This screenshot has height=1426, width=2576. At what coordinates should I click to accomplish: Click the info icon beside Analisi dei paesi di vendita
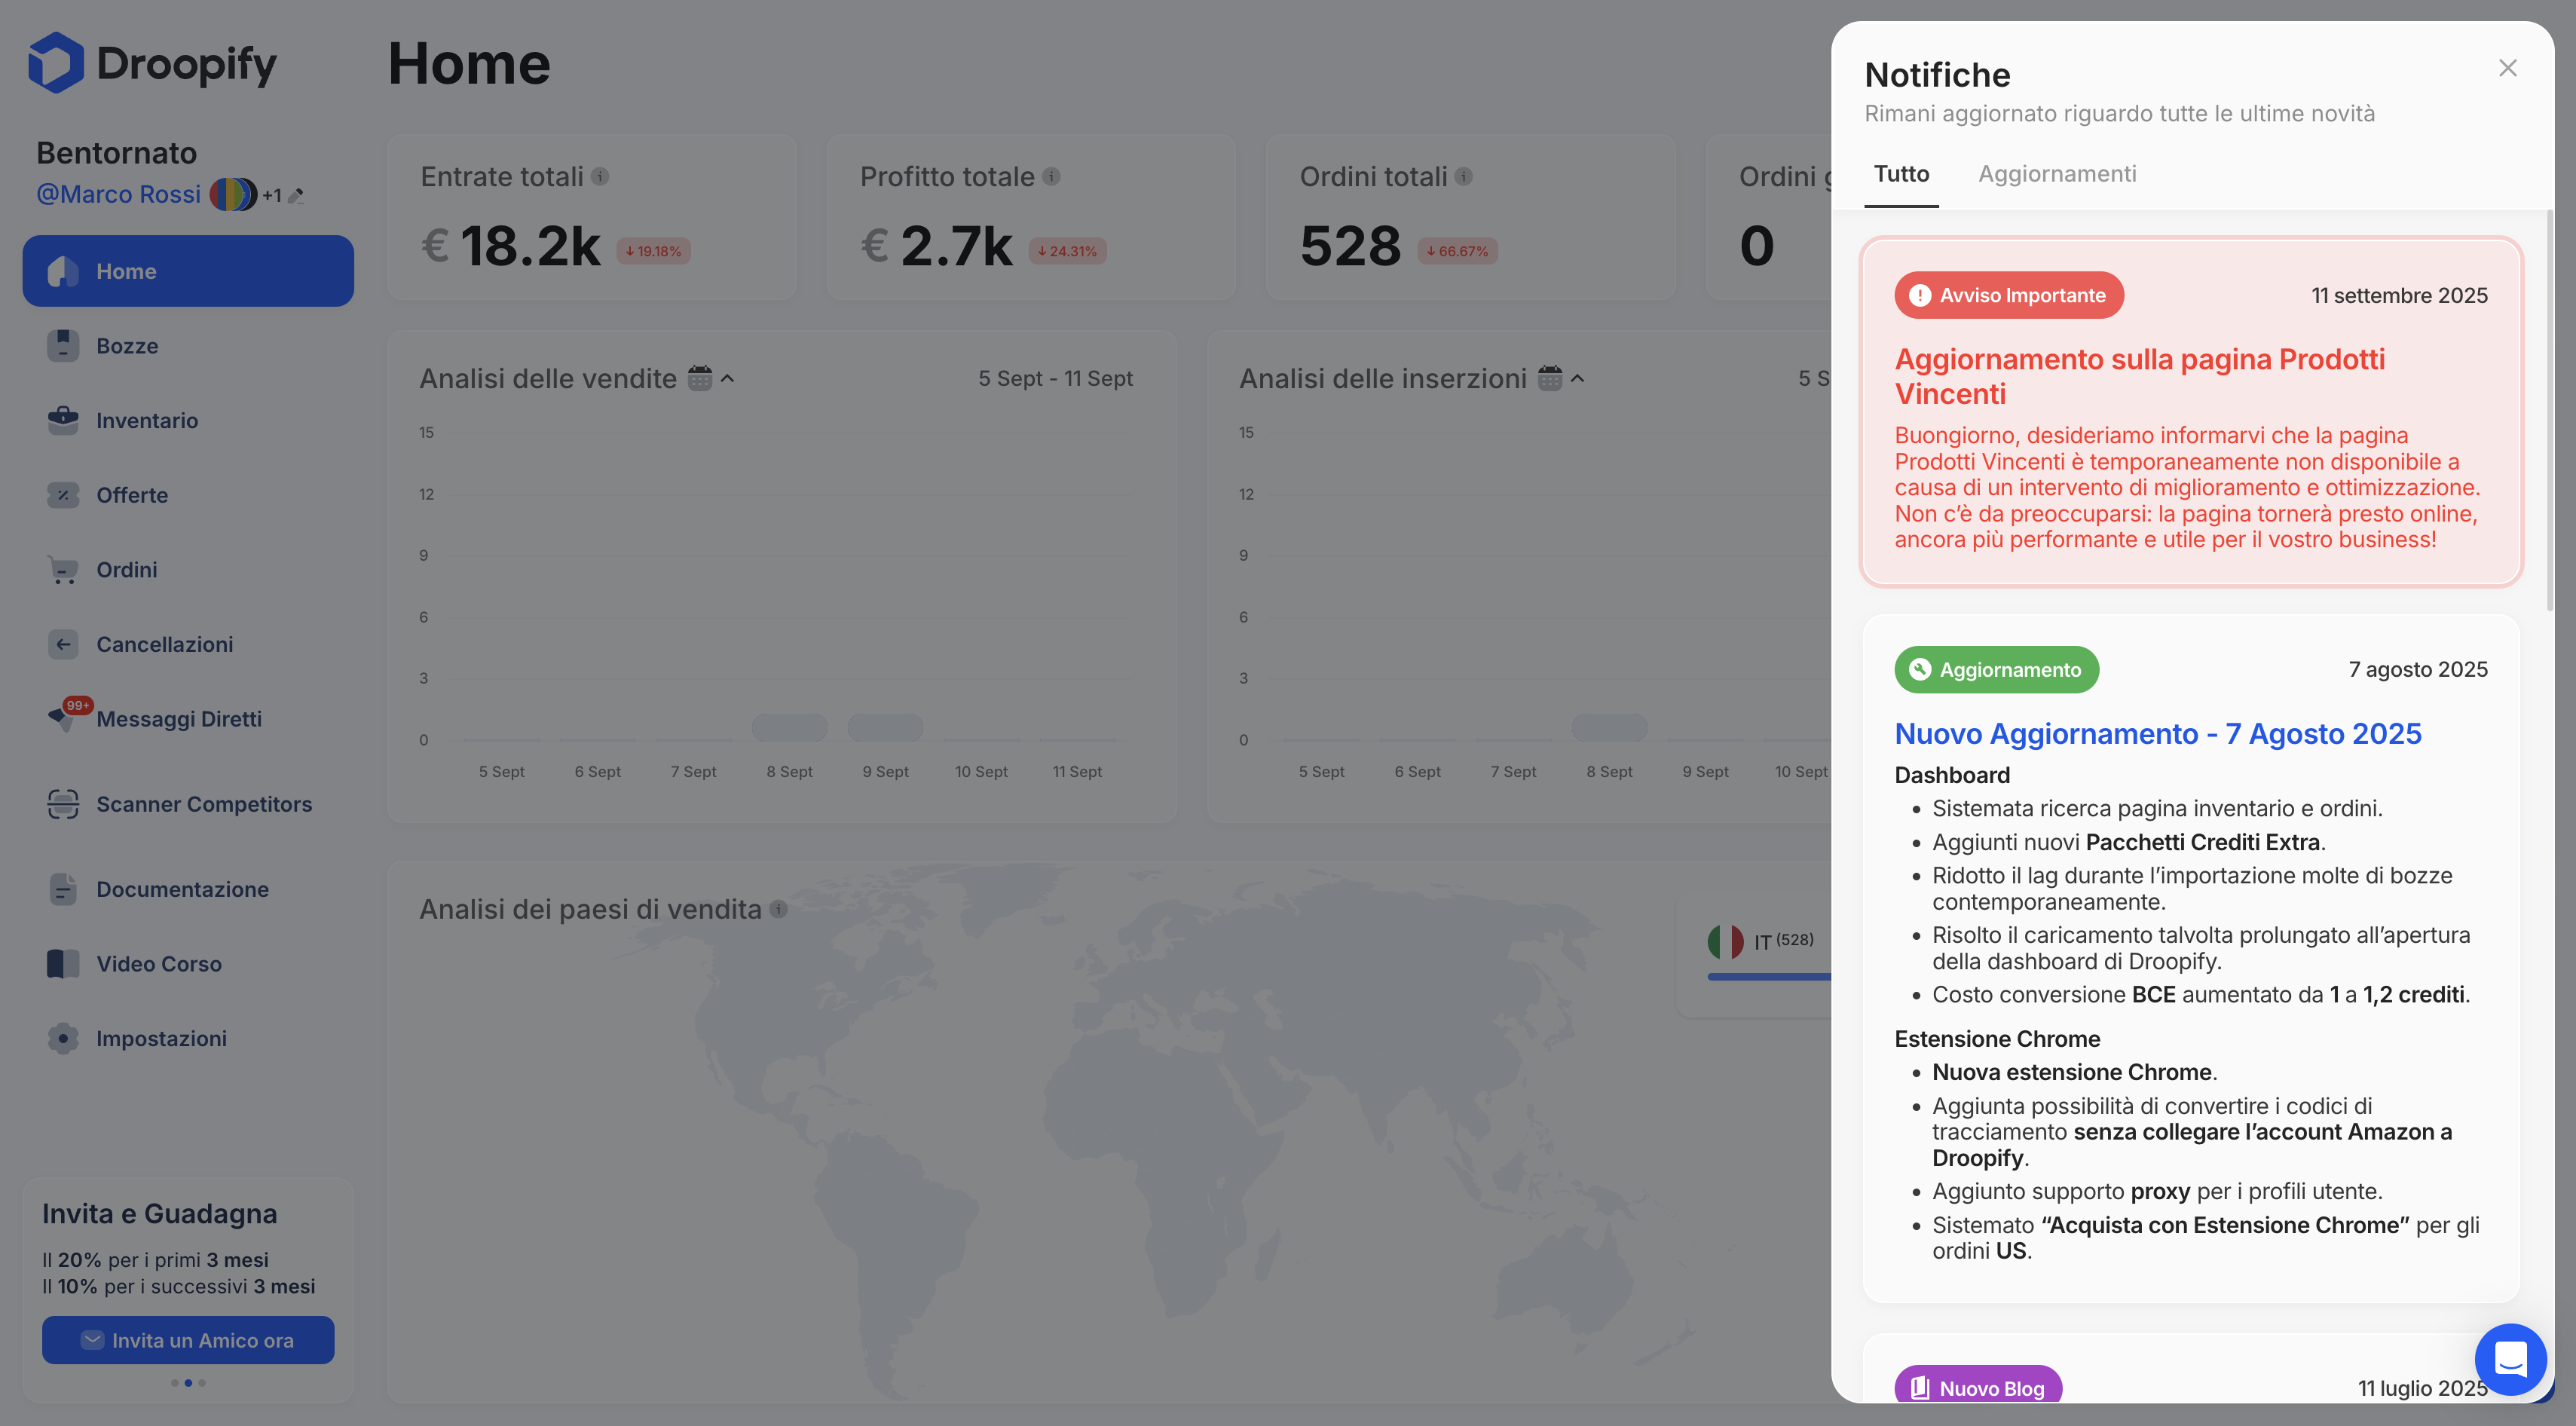pos(779,909)
